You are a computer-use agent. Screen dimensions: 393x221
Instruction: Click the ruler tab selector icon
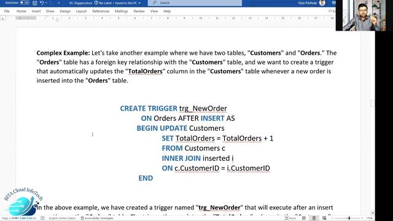(x=2, y=18)
